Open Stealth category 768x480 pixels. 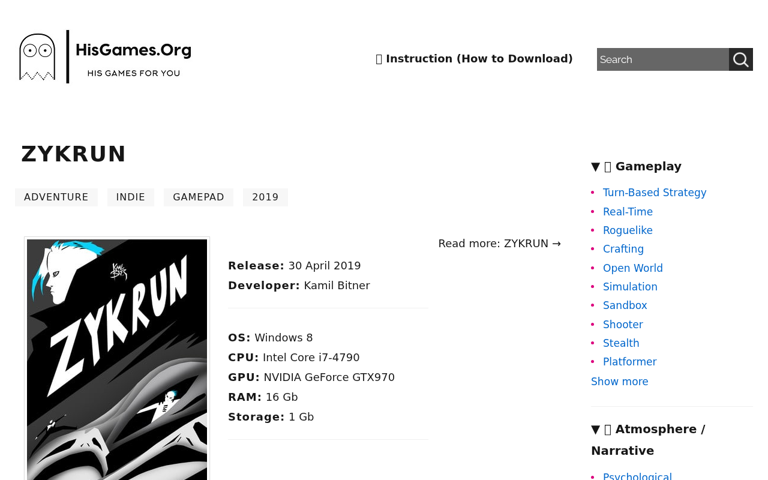(x=621, y=343)
